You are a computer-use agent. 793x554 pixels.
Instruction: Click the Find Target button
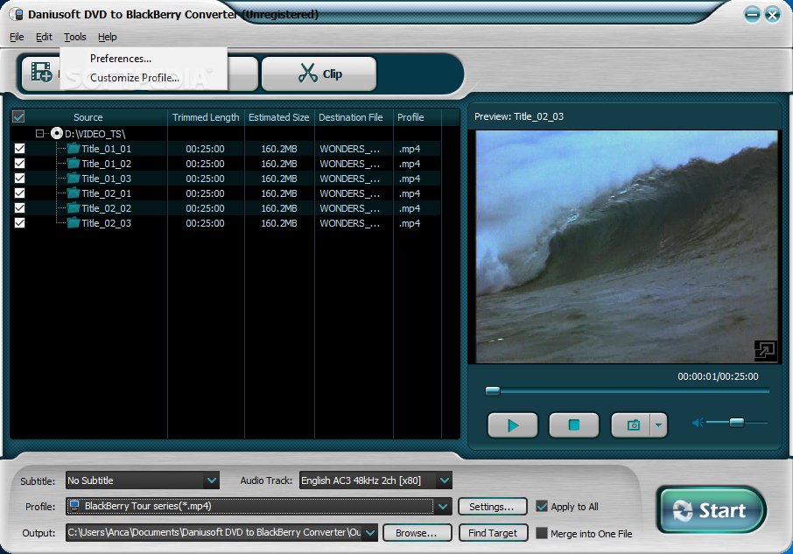[x=493, y=533]
